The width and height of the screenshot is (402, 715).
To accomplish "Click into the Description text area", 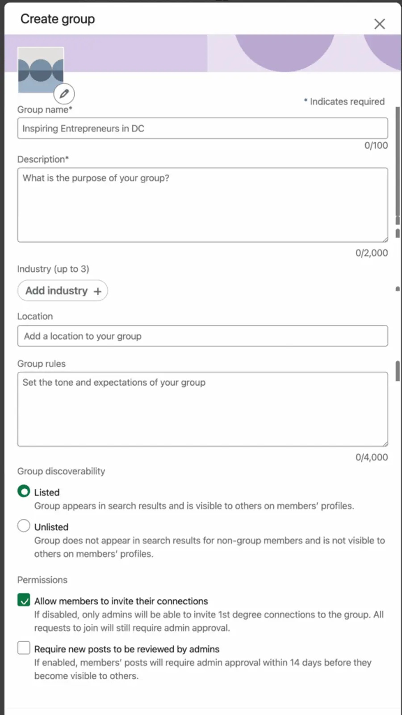I will (202, 205).
